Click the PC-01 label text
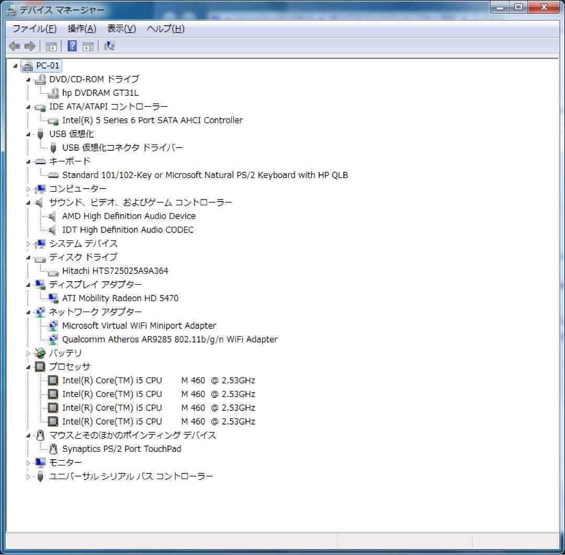 48,65
